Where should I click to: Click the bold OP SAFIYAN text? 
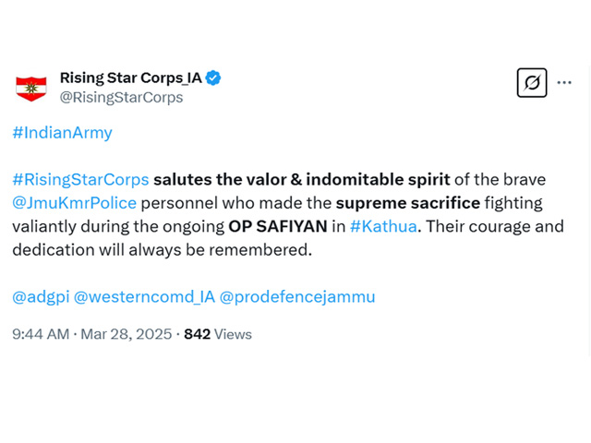point(278,226)
